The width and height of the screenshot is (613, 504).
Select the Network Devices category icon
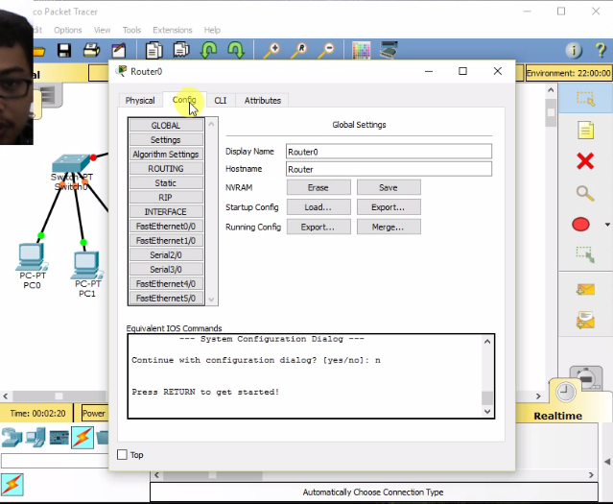[x=12, y=438]
